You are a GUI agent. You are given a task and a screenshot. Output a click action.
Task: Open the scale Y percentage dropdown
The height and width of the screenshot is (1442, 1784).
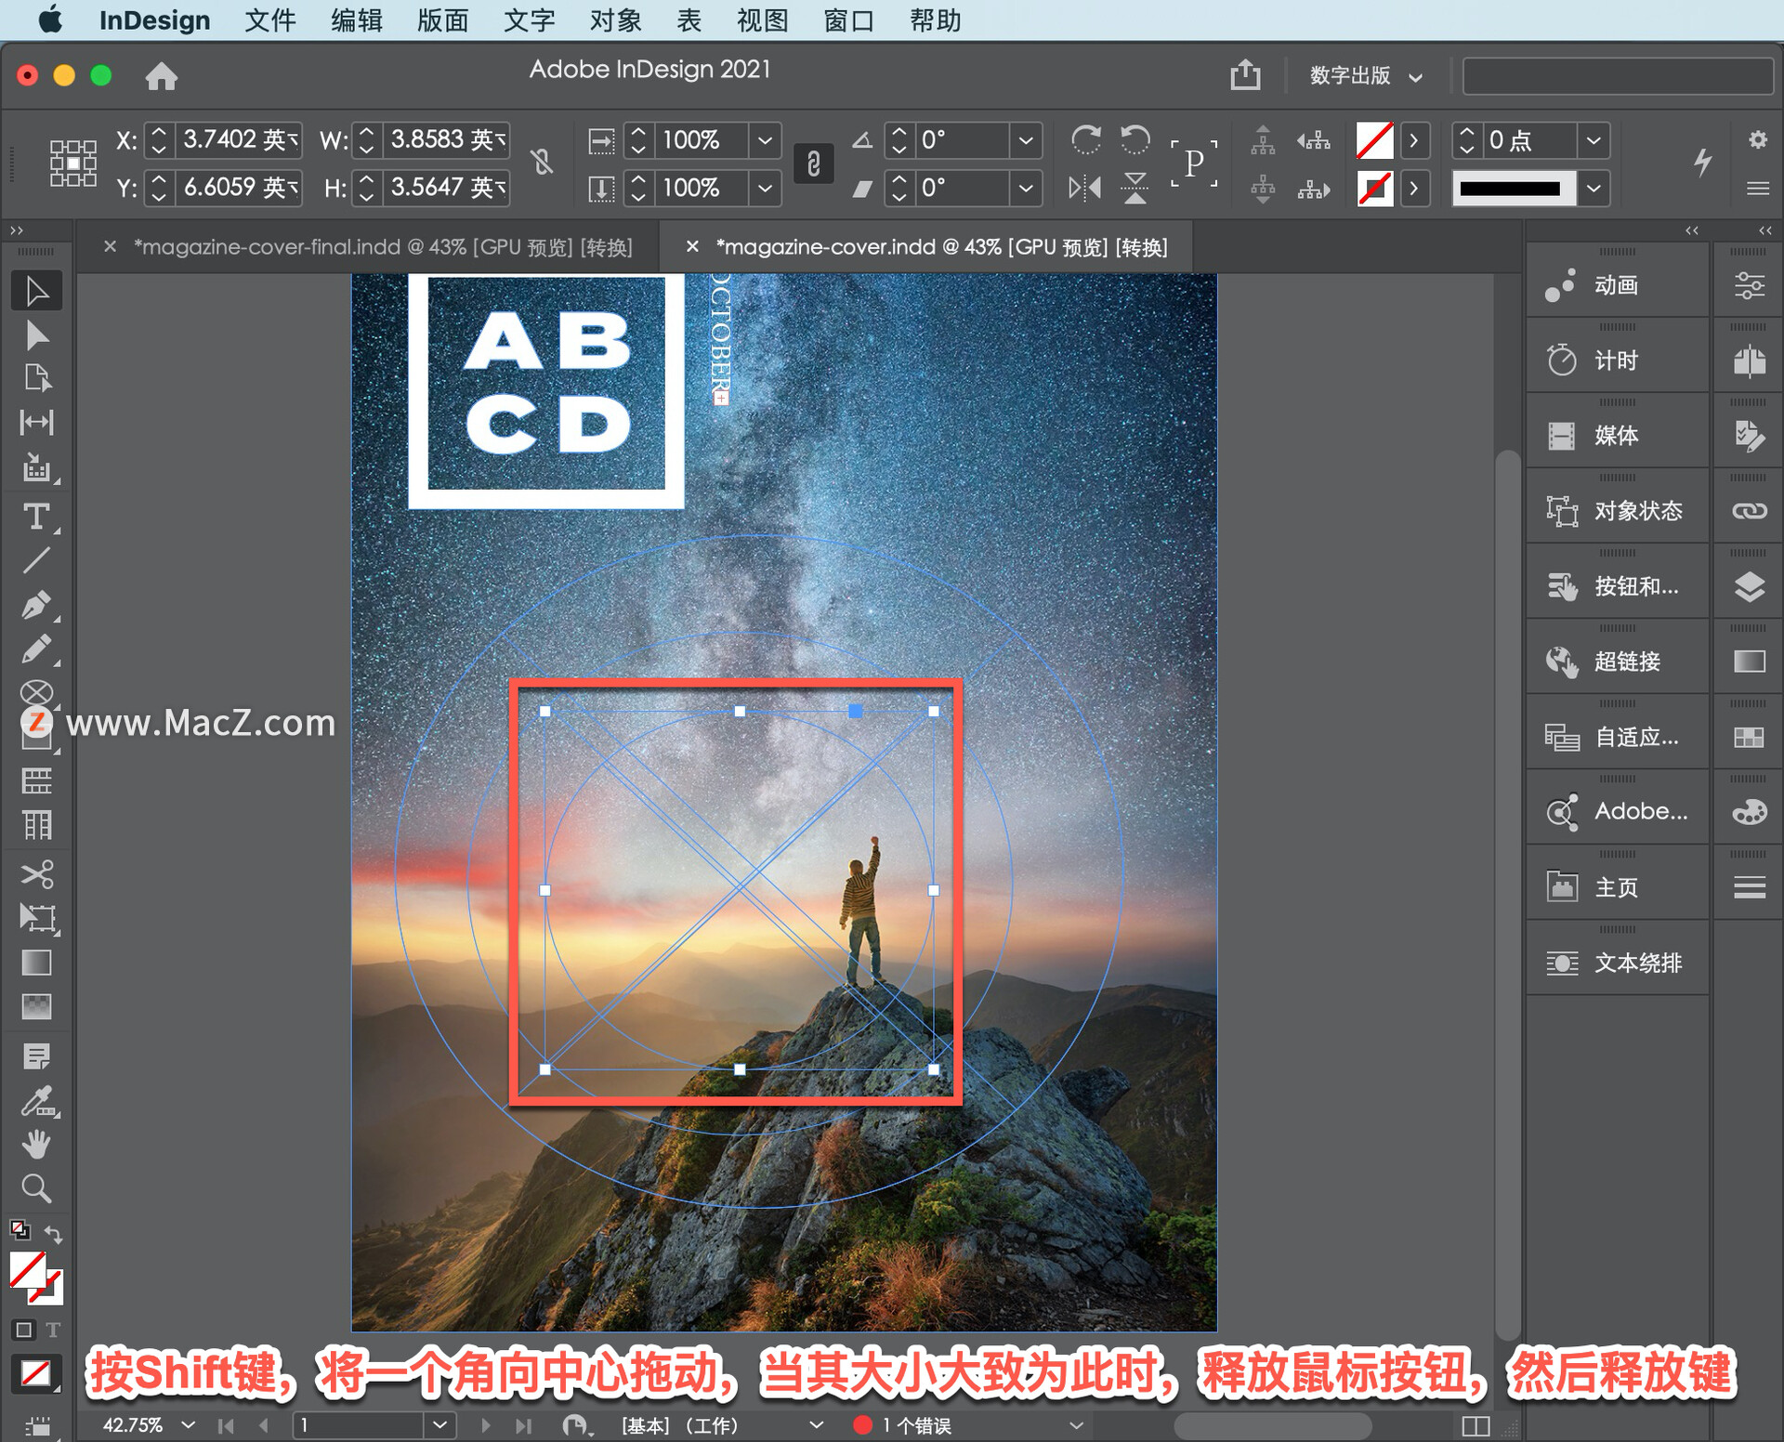(x=765, y=189)
